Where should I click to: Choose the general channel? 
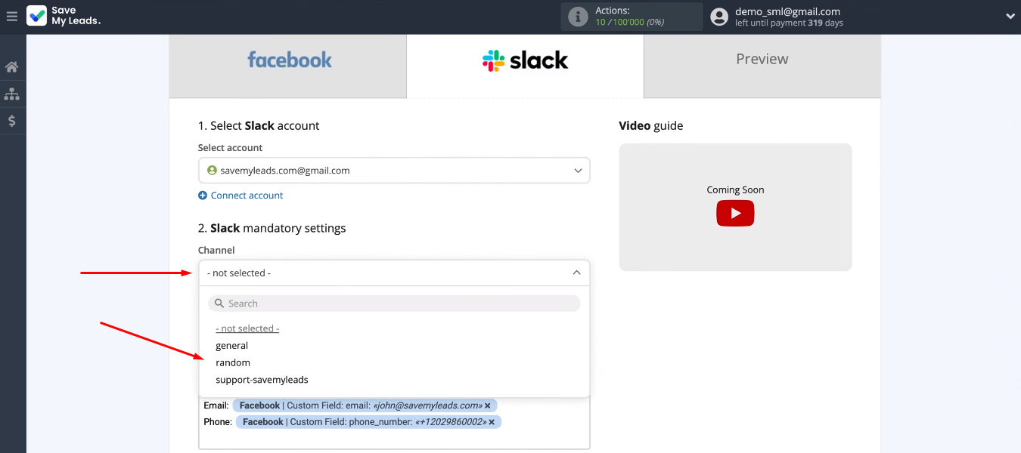(232, 346)
